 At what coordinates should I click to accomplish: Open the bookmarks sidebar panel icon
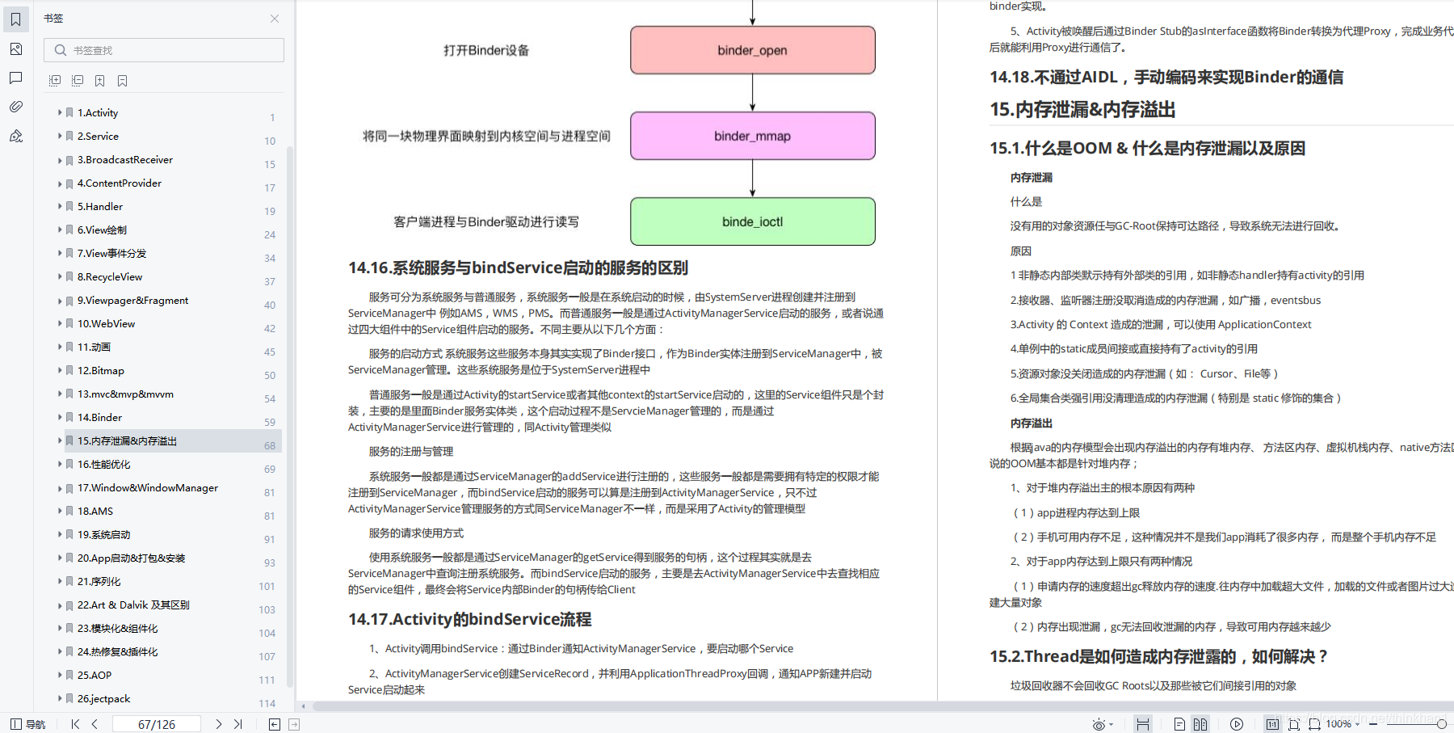(15, 19)
